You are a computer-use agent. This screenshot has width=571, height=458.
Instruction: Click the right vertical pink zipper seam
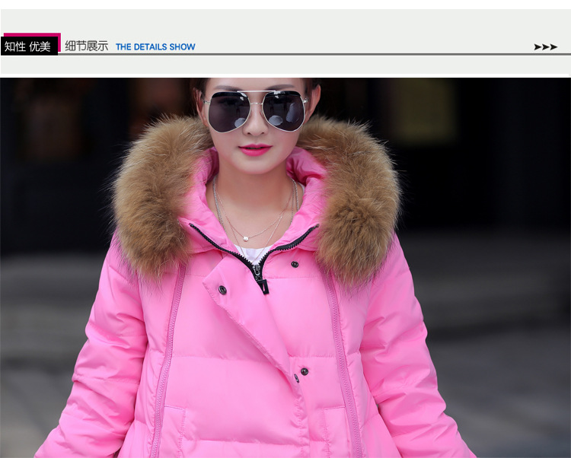point(344,358)
